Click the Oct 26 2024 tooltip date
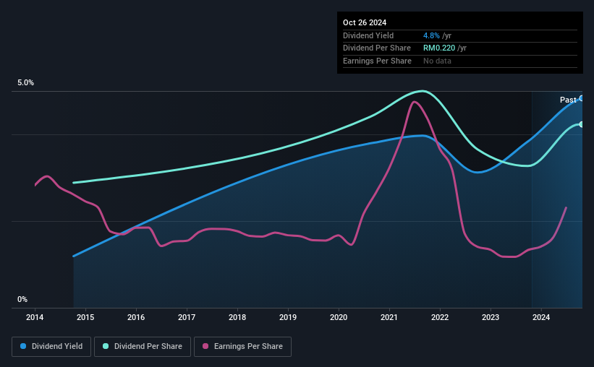594x367 pixels. 365,22
